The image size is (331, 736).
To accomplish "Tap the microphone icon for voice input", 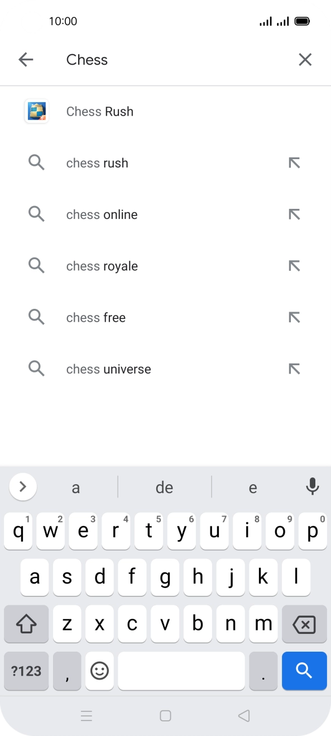I will [x=312, y=486].
